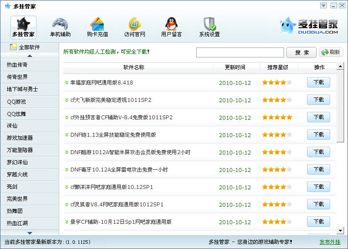Download cf懒洋洋网吧家庭通用版10.12SP1
Image resolution: width=348 pixels, height=249 pixels.
(318, 187)
